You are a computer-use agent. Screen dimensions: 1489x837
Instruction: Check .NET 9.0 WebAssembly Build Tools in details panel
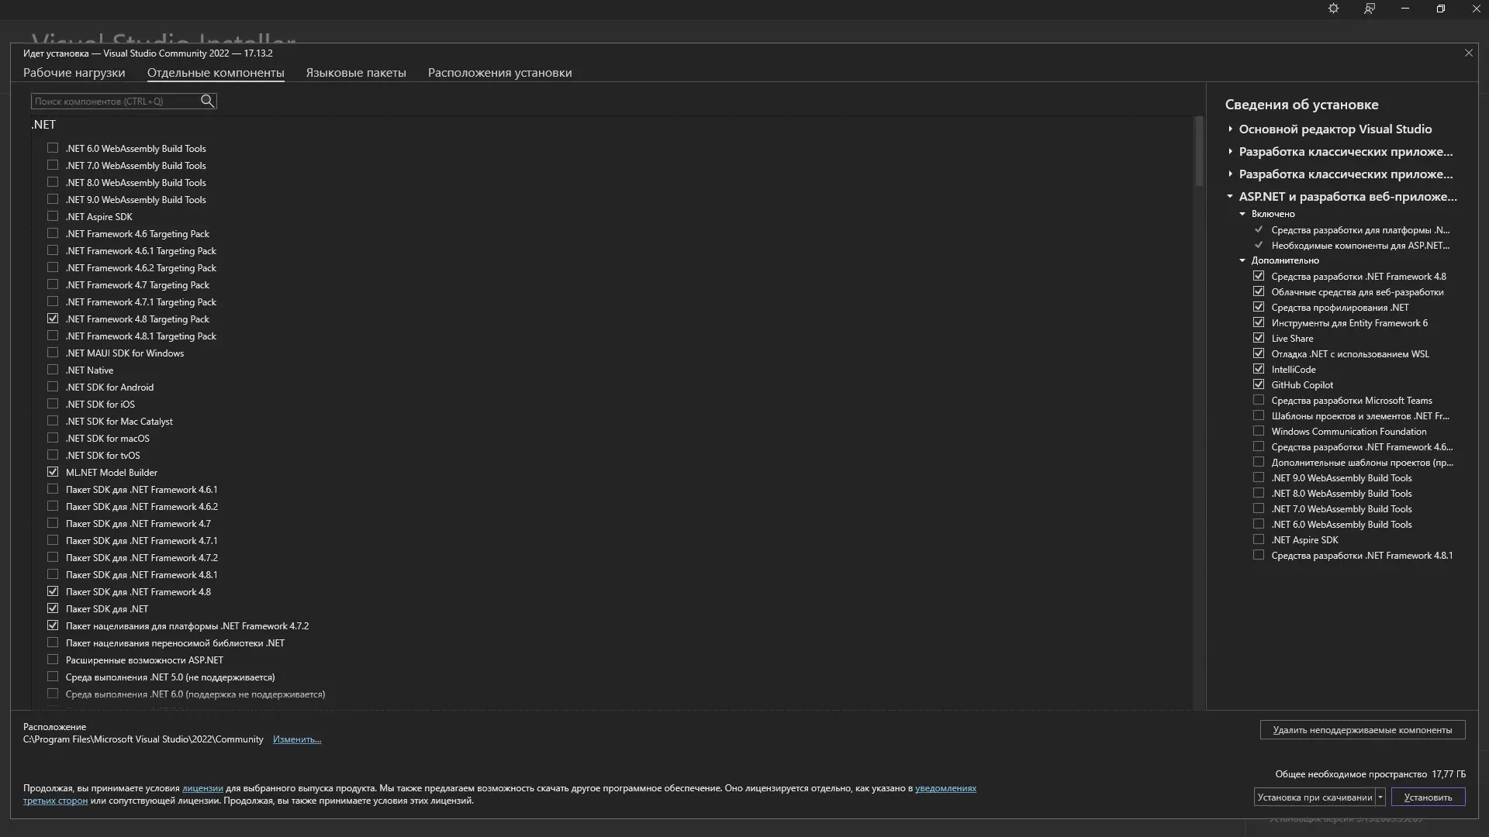point(1259,477)
